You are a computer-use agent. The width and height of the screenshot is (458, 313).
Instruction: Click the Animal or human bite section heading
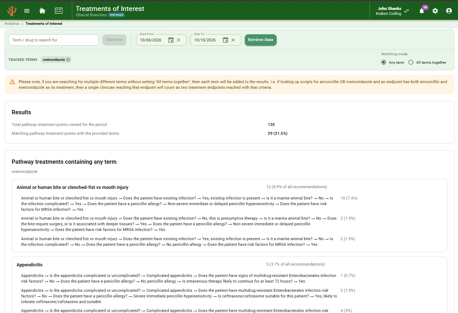click(73, 187)
